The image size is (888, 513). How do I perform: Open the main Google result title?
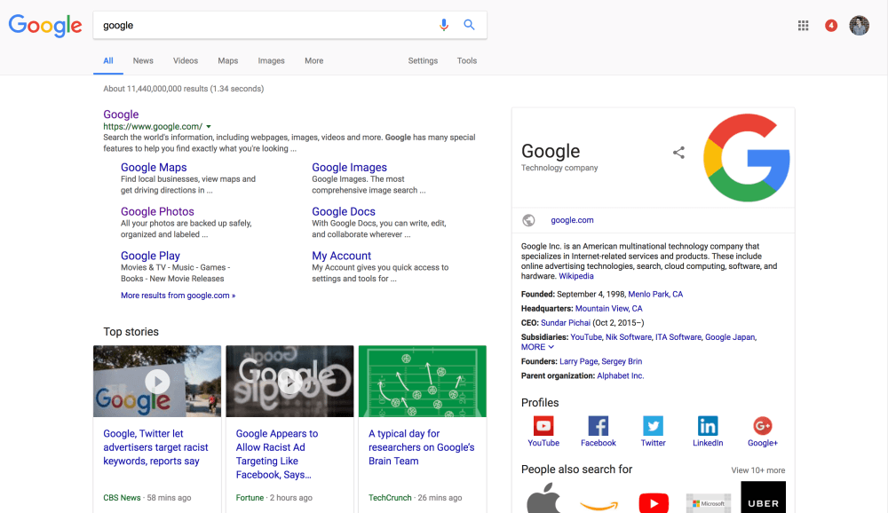[121, 114]
